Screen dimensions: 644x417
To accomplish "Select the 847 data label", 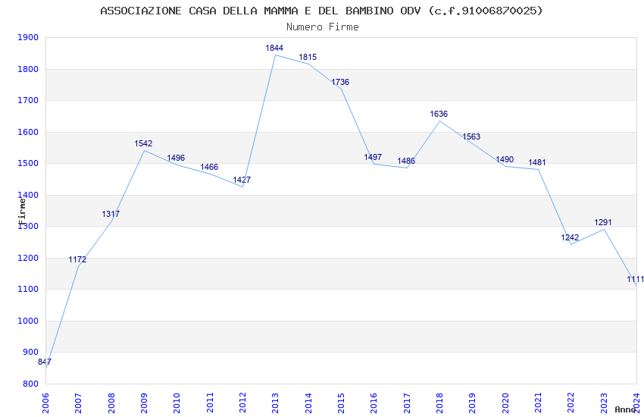I will coord(45,362).
